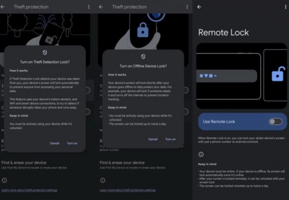This screenshot has width=289, height=200.
Task: Tap info icon on Remote Lock screen
Action: click(201, 154)
